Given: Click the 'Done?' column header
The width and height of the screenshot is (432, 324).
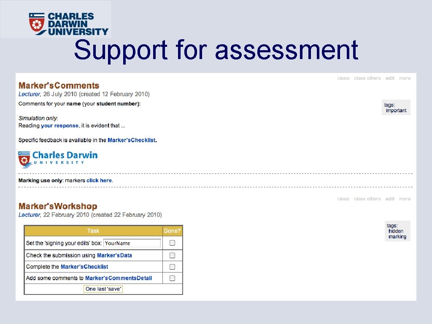Looking at the screenshot, I should 172,231.
